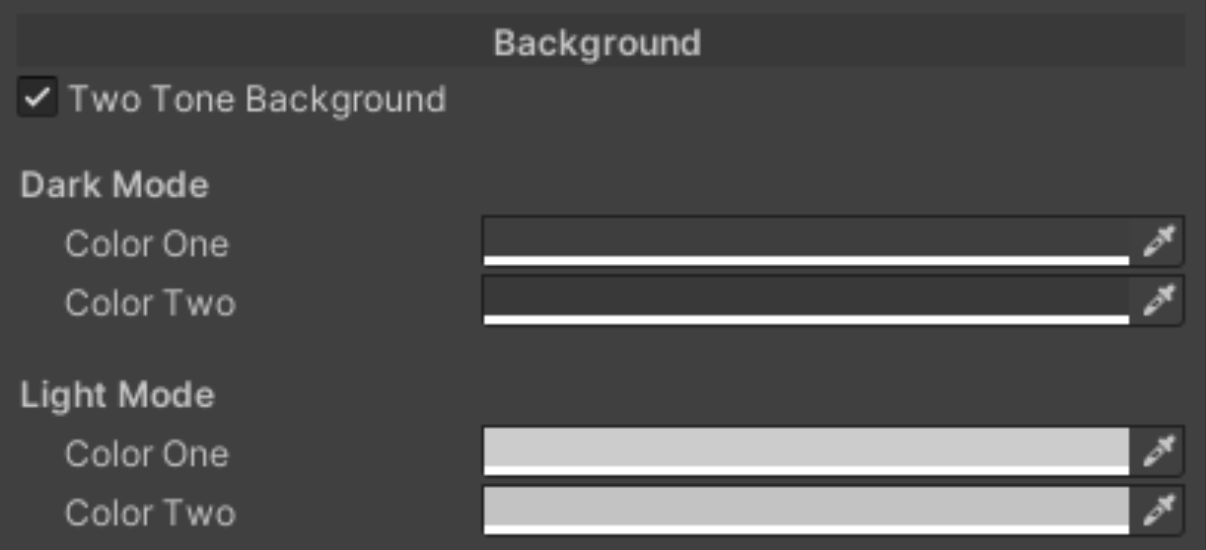Image resolution: width=1206 pixels, height=550 pixels.
Task: Click the Background section header
Action: click(x=598, y=43)
